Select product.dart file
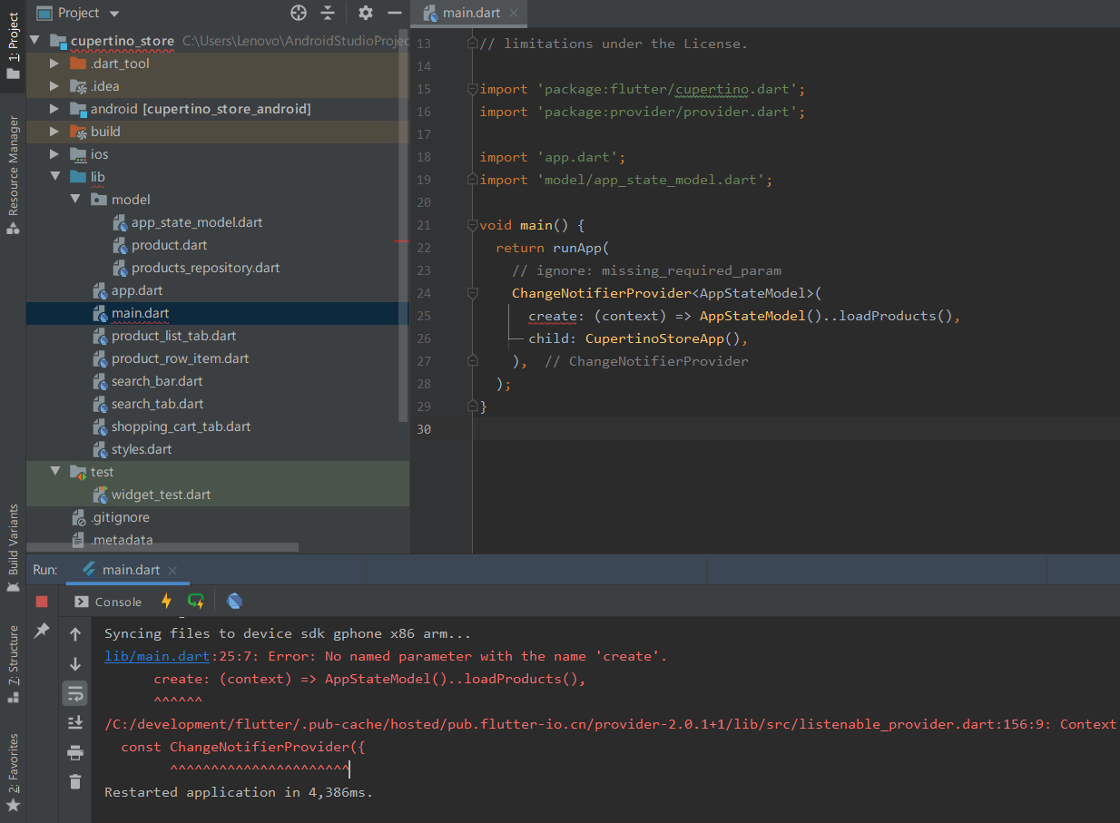The image size is (1120, 823). point(169,245)
